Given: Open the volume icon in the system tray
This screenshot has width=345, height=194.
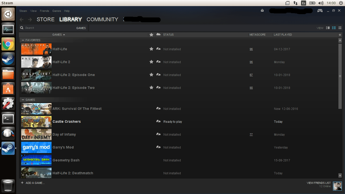Looking at the screenshot, I should (x=321, y=3).
